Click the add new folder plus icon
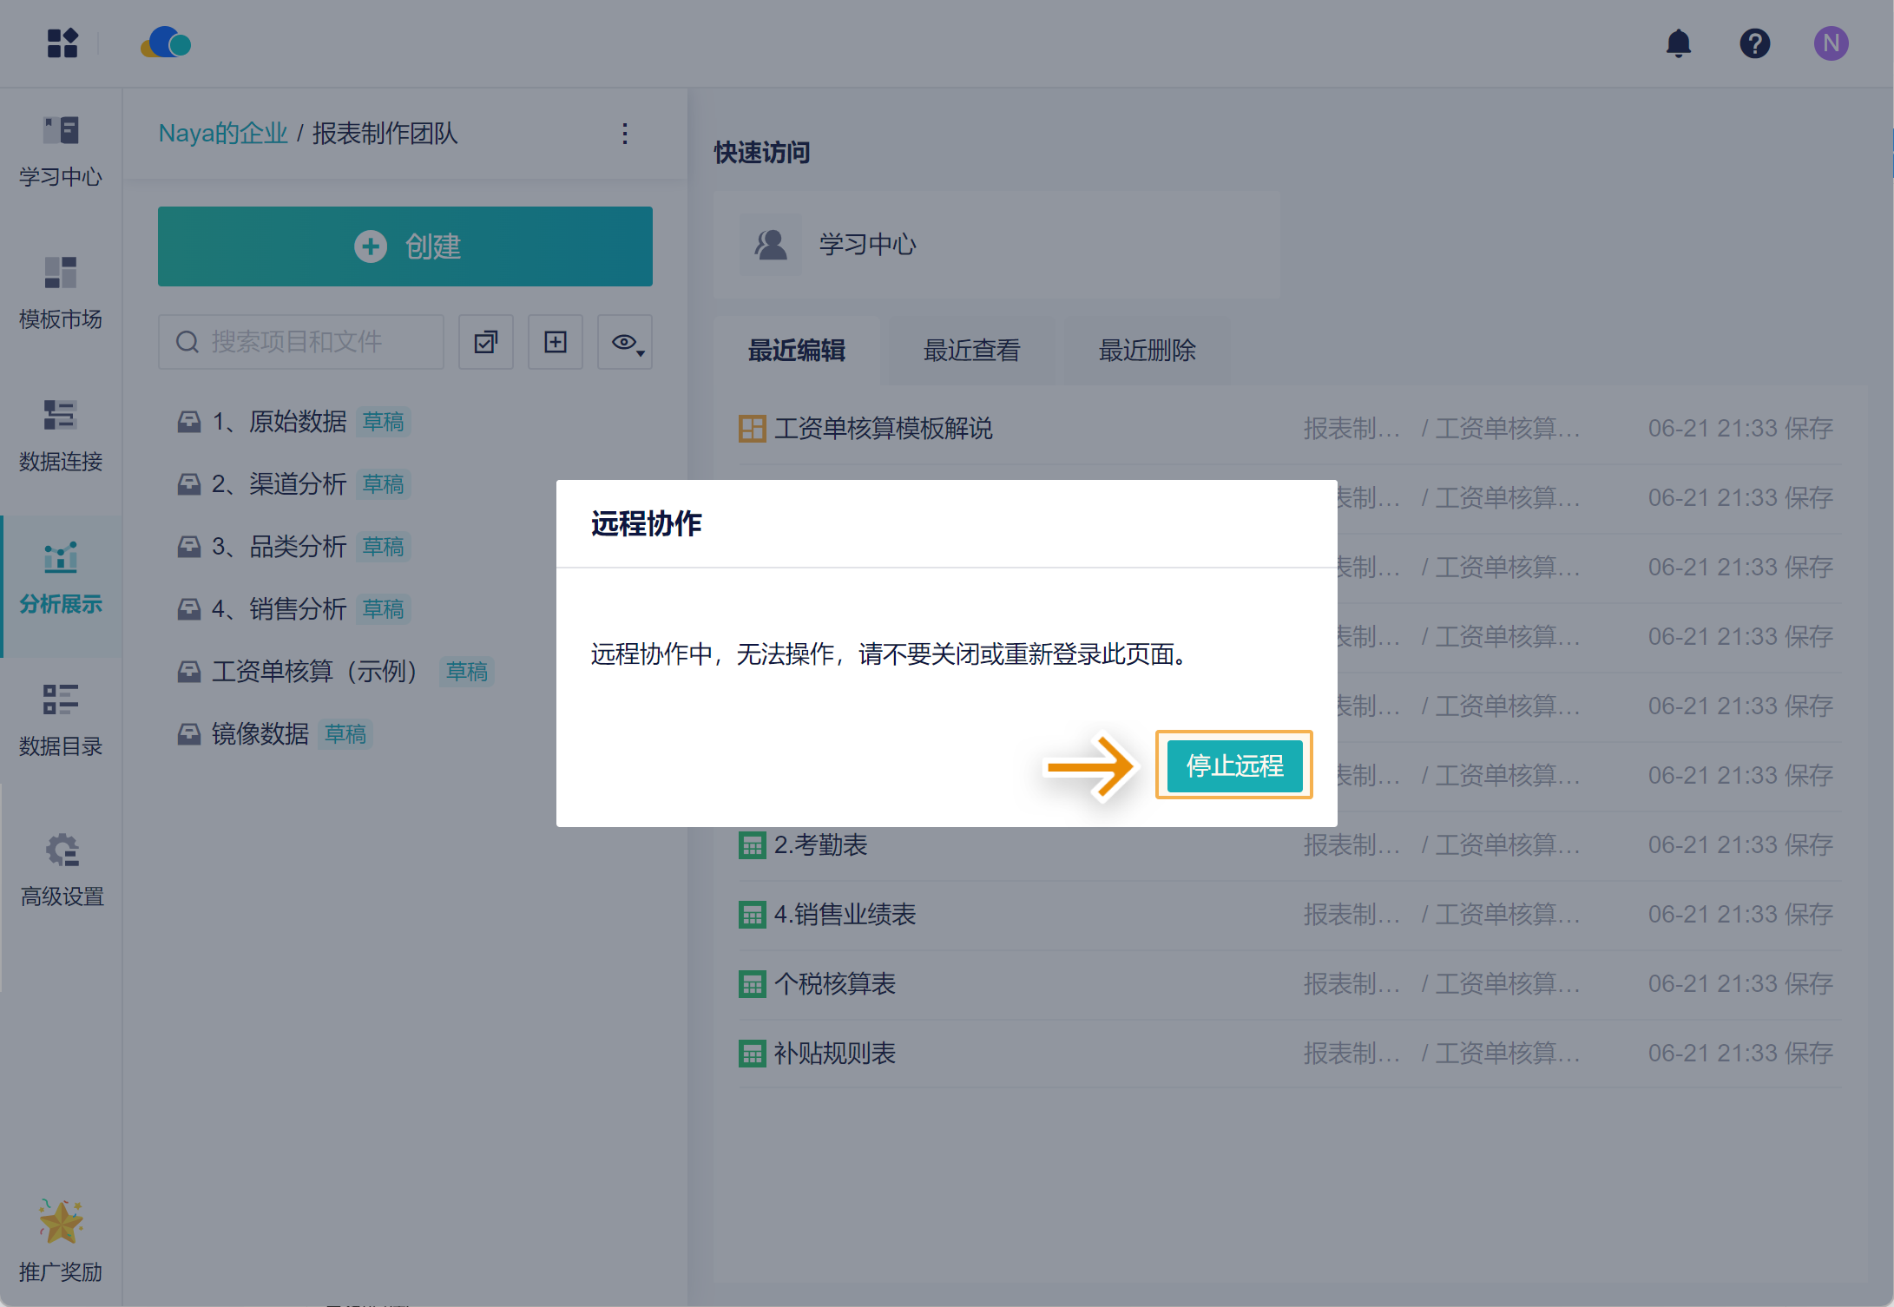This screenshot has width=1894, height=1307. [x=556, y=342]
